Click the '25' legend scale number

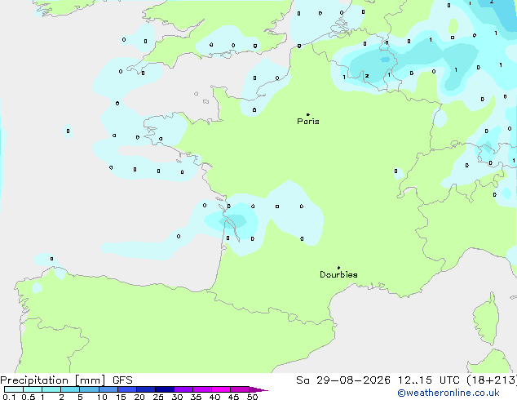point(158,397)
